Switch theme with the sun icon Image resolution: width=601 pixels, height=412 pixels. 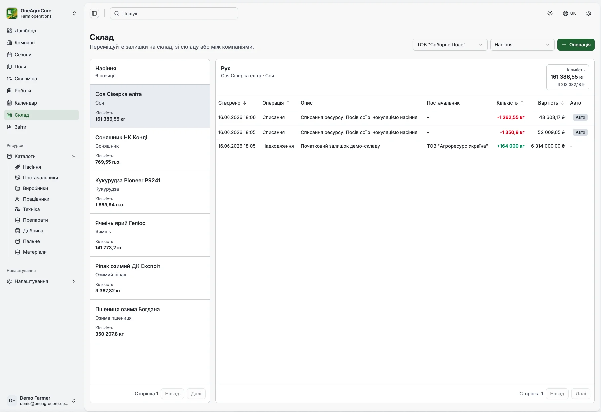(550, 13)
